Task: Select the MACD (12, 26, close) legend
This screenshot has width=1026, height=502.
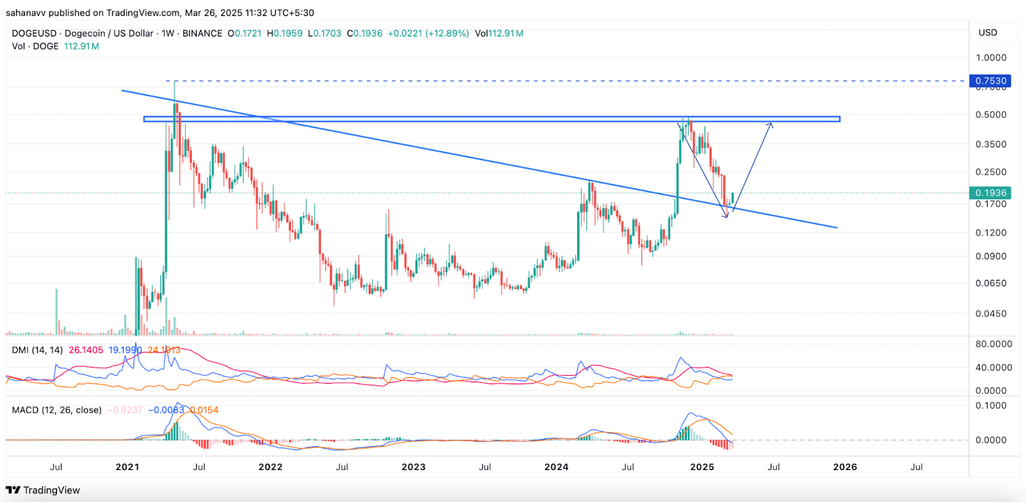Action: pos(56,410)
